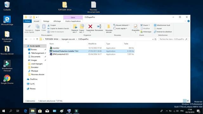The image size is (203, 114).
Task: Open Mail app from taskbar
Action: 47,111
